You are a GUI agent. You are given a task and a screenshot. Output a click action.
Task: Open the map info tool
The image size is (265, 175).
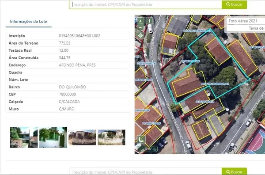click(x=149, y=21)
